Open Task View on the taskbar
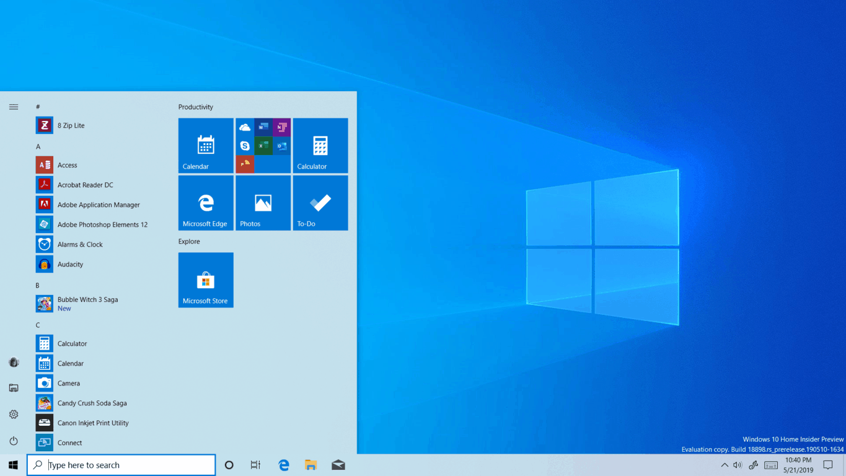Screen dimensions: 846x476 click(255, 465)
